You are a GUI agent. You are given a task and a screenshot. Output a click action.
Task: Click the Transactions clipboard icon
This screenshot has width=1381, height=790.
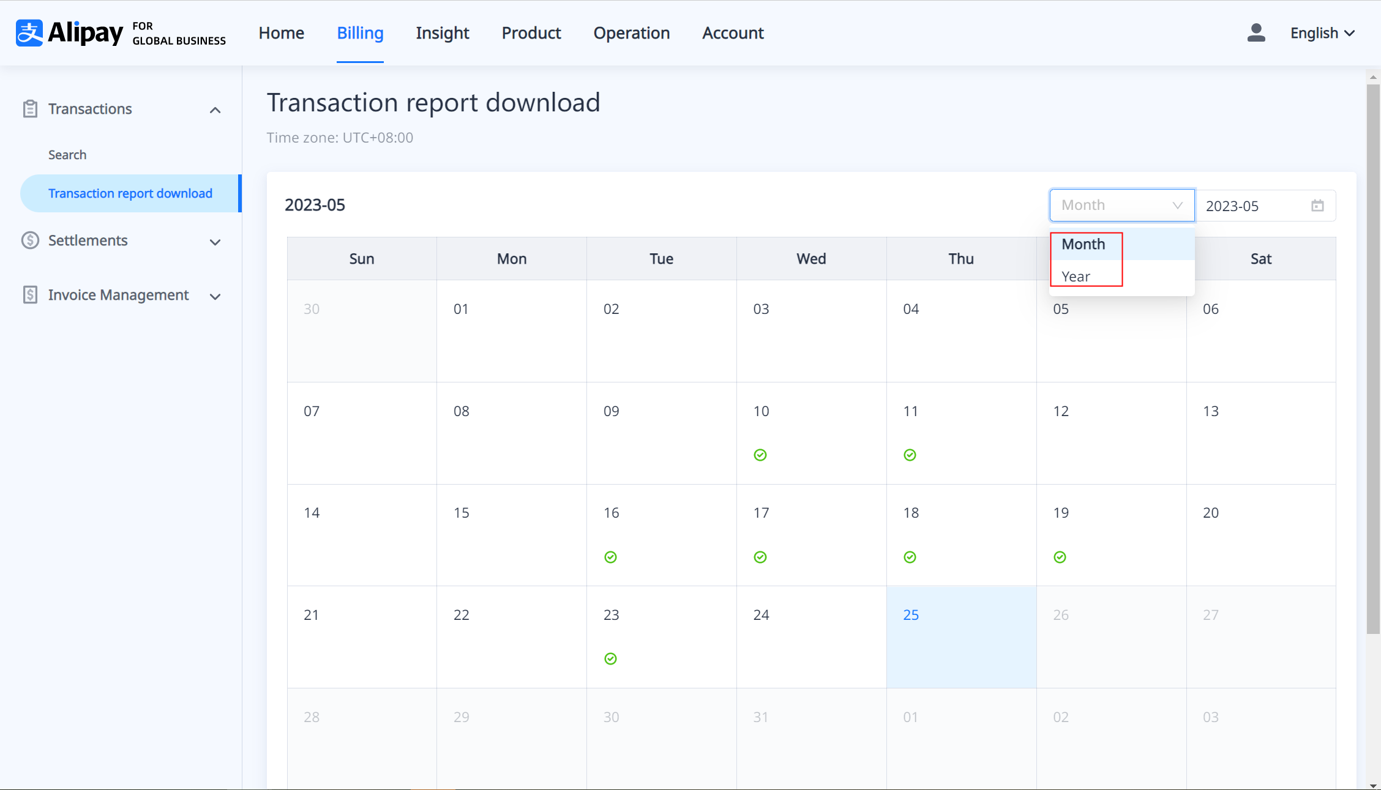30,109
